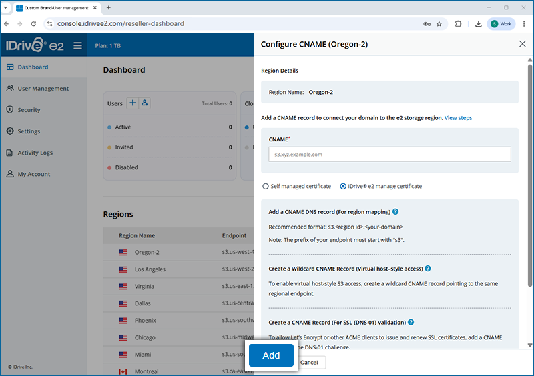Open browser downloads
Screen dimensions: 534x376
pos(478,24)
